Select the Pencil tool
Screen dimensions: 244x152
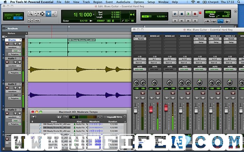click(54, 14)
